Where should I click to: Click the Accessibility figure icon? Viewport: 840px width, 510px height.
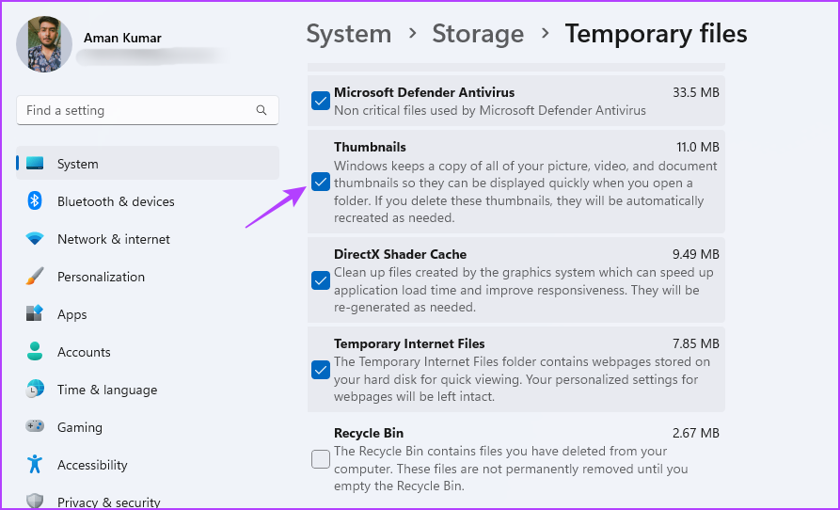pyautogui.click(x=35, y=464)
